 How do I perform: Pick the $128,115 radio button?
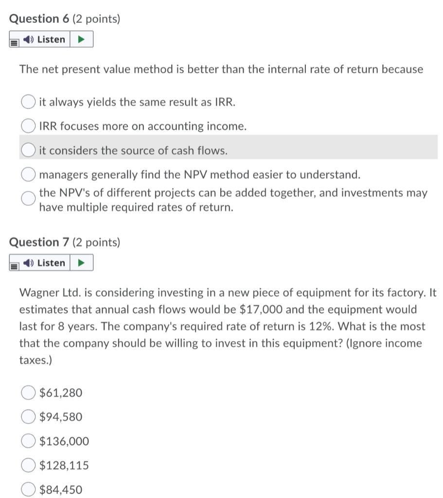tap(28, 465)
